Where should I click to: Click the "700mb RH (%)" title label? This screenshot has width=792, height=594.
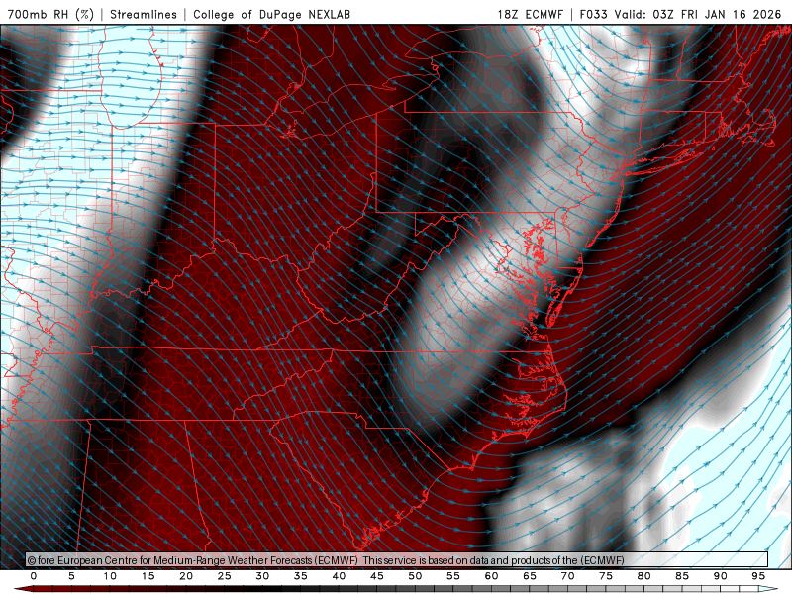[51, 14]
